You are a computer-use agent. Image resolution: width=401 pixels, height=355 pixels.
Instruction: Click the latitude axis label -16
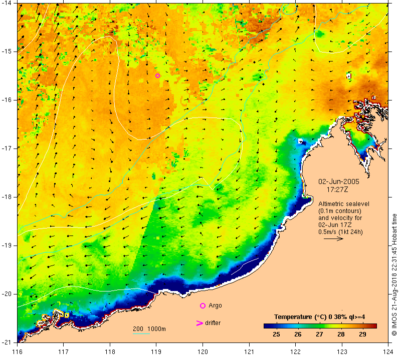7,99
